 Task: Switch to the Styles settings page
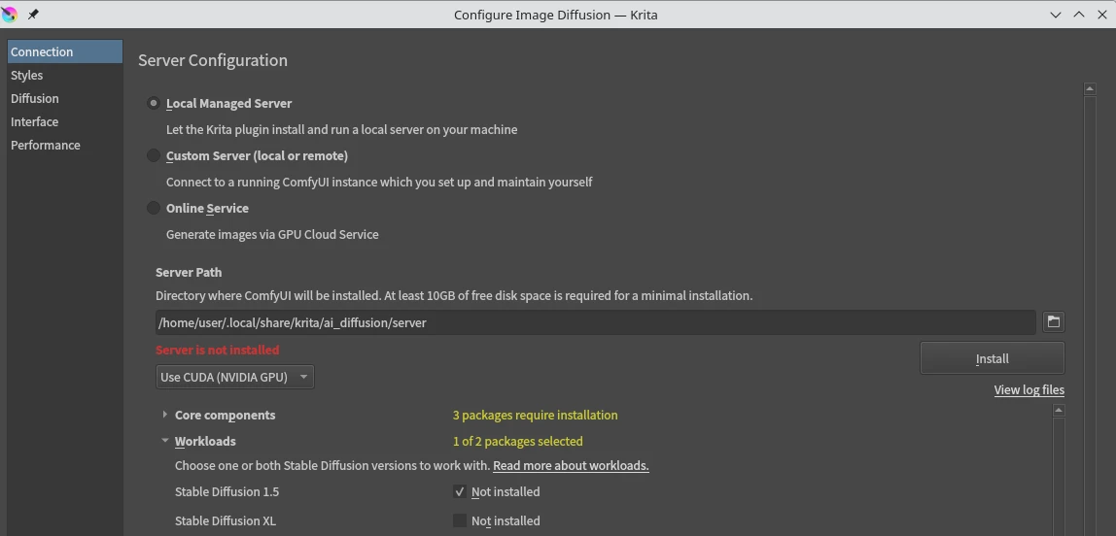(x=65, y=76)
